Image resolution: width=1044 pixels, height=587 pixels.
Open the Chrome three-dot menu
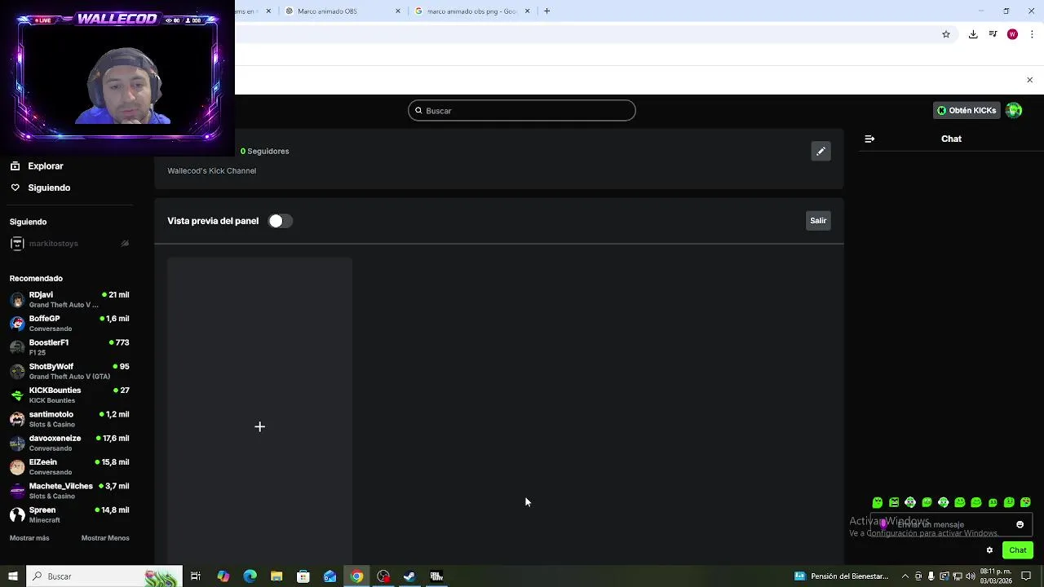click(1032, 34)
